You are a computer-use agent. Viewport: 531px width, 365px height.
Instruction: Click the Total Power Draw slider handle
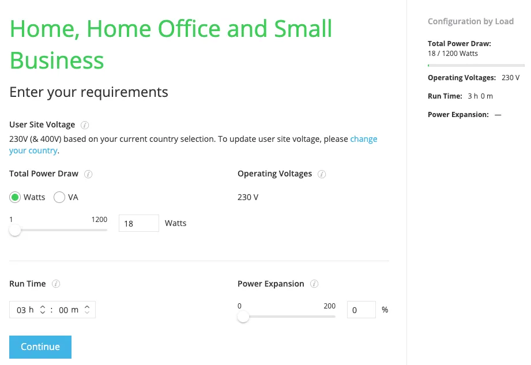coord(15,230)
